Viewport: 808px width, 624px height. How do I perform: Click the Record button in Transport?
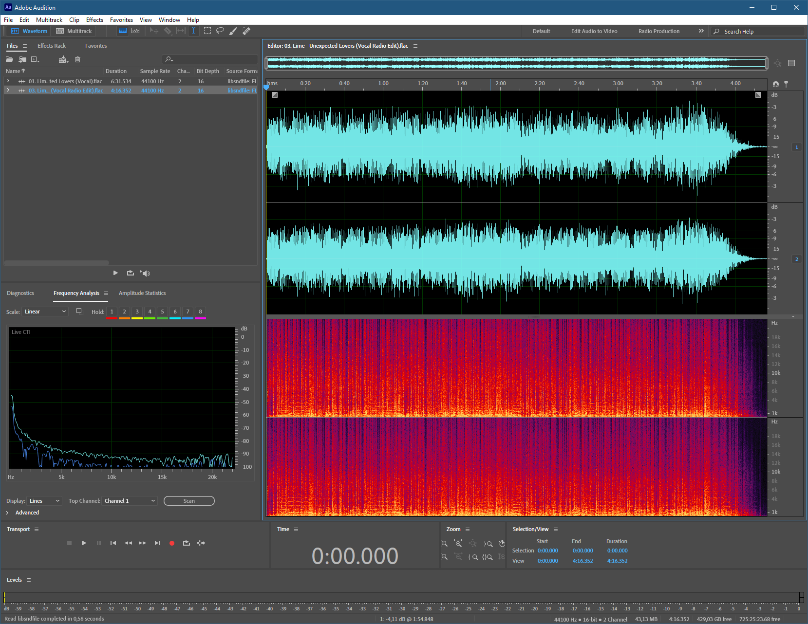point(172,543)
